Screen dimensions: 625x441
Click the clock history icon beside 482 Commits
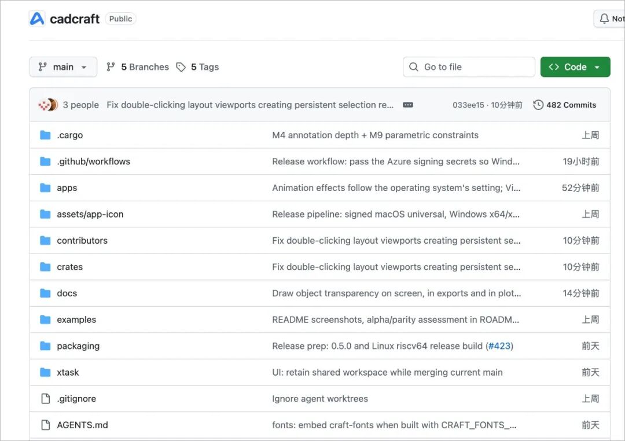point(538,105)
